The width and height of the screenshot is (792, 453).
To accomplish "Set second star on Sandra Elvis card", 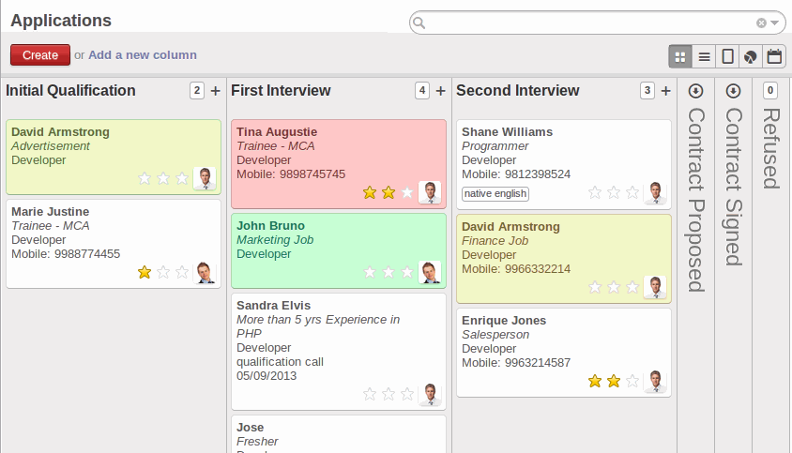I will pyautogui.click(x=388, y=394).
